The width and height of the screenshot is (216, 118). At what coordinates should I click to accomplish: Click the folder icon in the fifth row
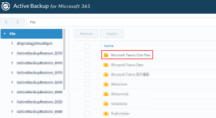click(x=106, y=94)
